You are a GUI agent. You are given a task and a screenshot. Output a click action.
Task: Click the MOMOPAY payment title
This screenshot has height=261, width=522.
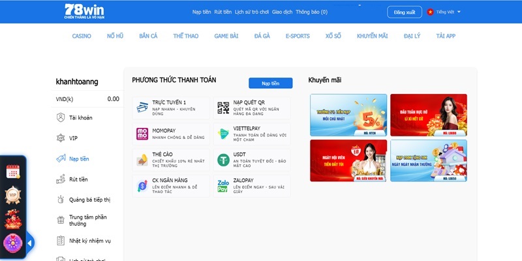(x=164, y=131)
